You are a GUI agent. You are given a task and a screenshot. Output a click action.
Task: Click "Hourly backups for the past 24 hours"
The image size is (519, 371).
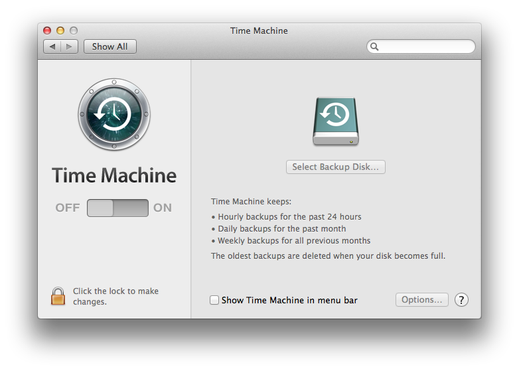tap(289, 217)
